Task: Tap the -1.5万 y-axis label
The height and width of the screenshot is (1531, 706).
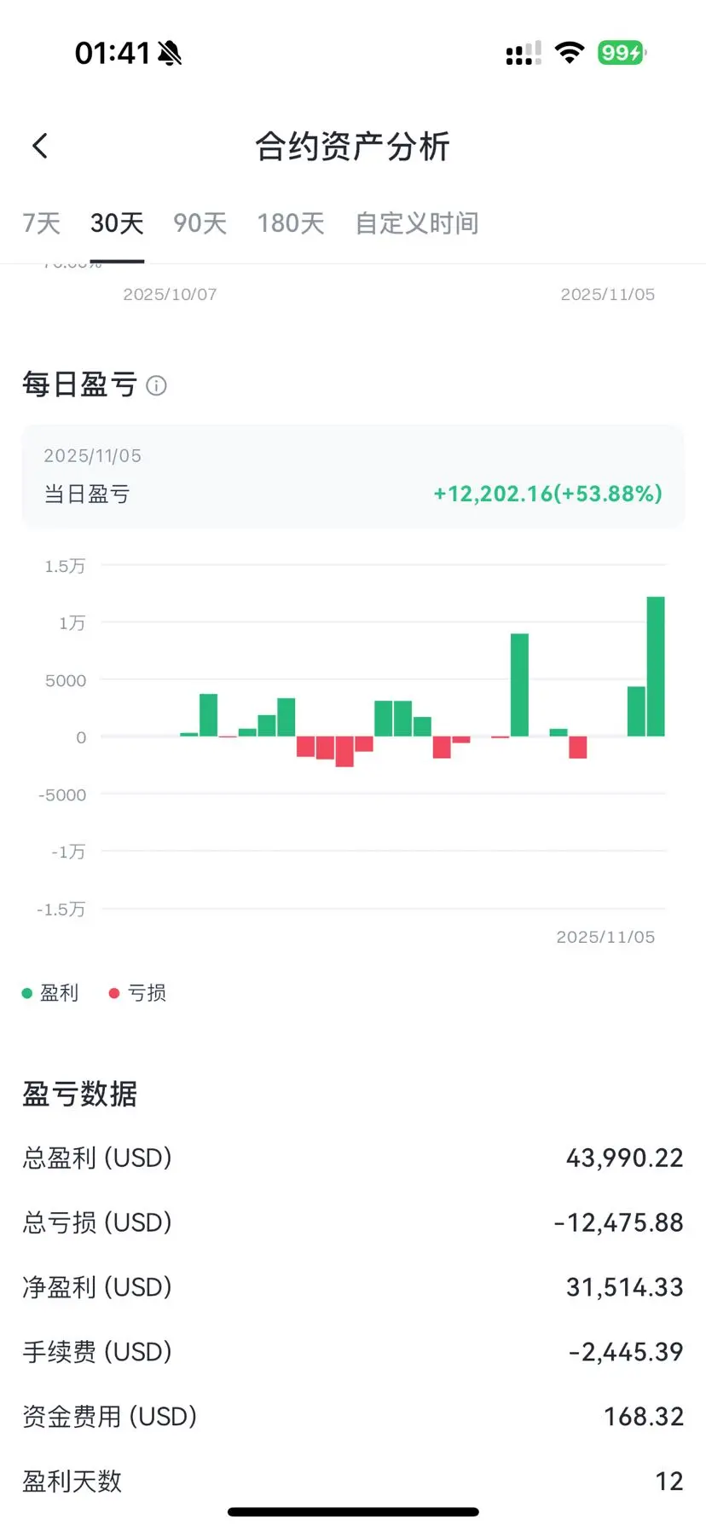Action: 61,910
